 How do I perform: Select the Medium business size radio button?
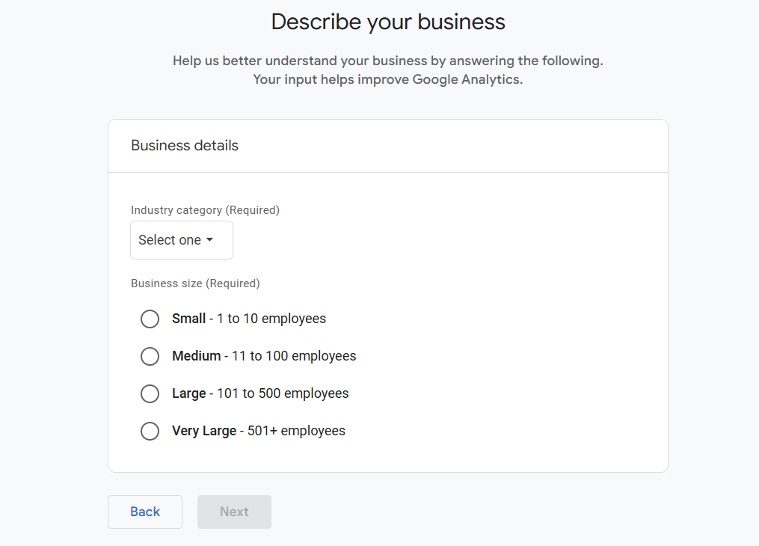coord(150,356)
